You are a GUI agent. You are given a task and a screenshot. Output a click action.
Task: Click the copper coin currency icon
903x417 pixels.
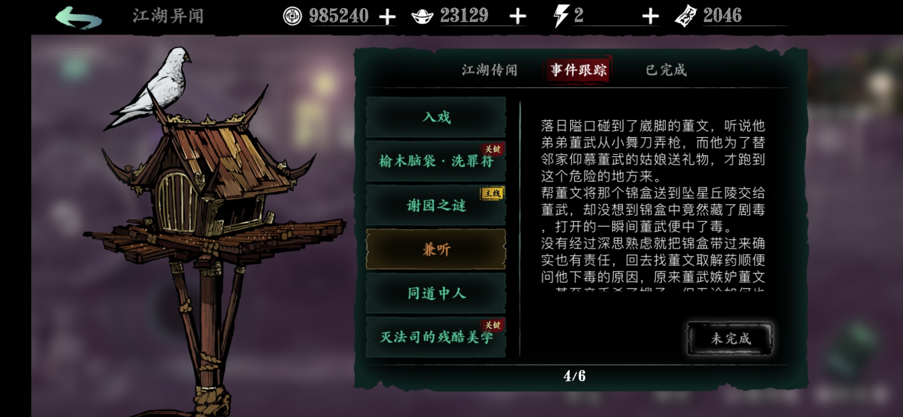click(292, 17)
